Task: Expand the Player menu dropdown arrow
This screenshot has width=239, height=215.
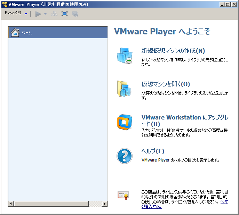Action: tap(26, 14)
